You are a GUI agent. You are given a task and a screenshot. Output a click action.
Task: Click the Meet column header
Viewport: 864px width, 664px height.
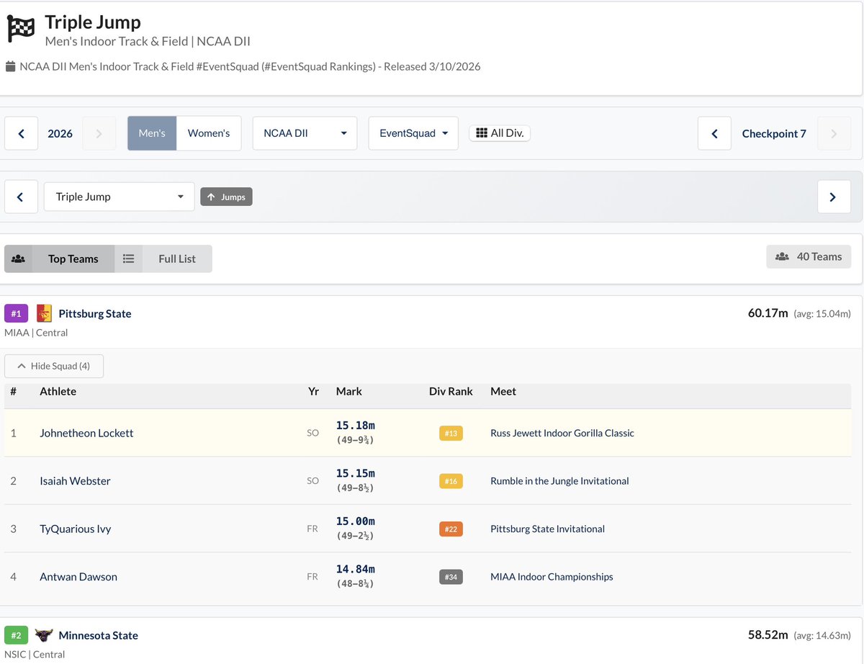[503, 391]
